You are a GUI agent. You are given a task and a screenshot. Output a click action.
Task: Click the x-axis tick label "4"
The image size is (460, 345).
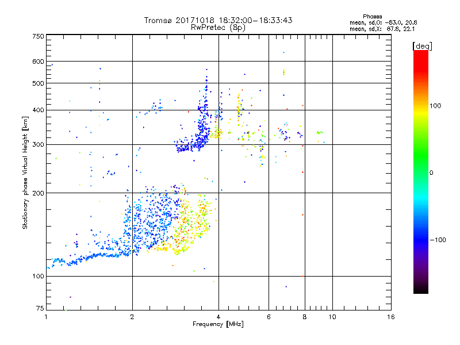point(218,317)
